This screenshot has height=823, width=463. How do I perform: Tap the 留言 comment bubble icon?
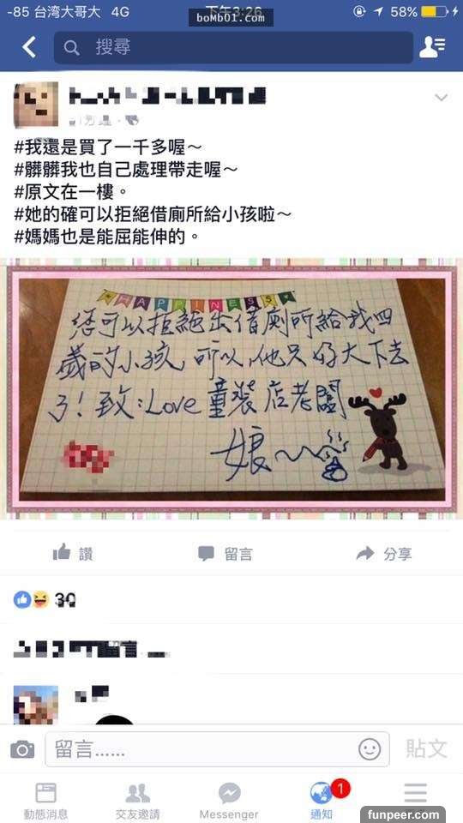click(206, 553)
